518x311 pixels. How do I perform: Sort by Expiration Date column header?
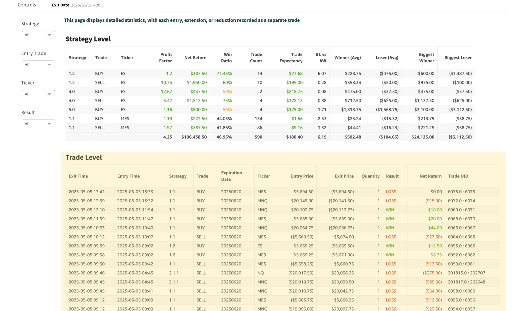(x=232, y=176)
